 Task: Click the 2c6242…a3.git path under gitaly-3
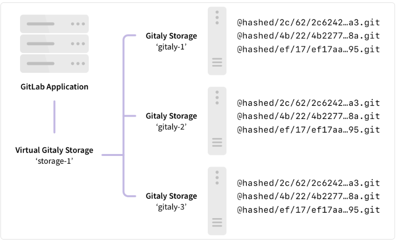pos(308,183)
